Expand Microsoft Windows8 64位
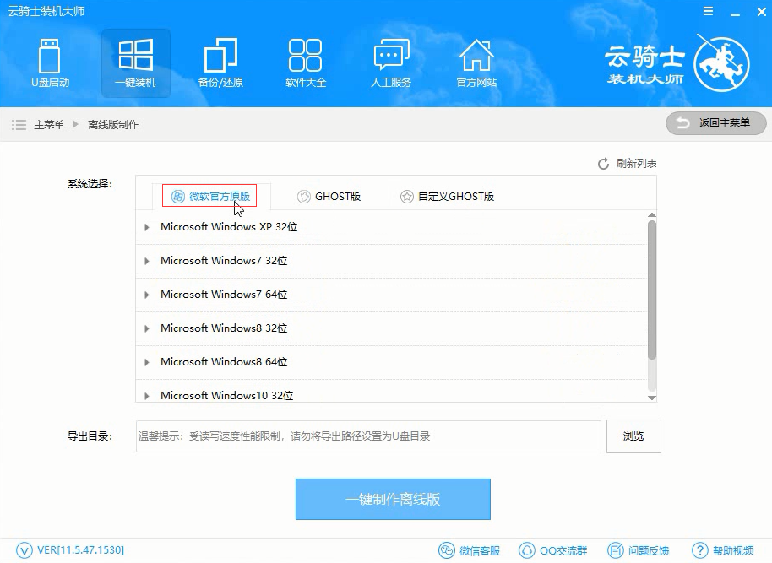 [x=146, y=362]
